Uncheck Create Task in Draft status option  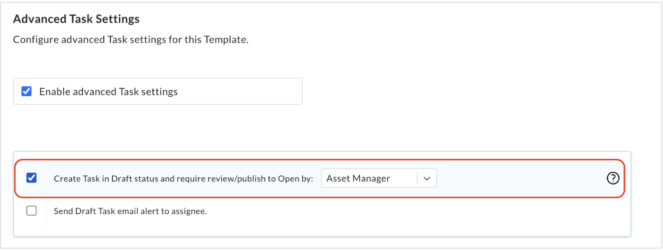(32, 178)
